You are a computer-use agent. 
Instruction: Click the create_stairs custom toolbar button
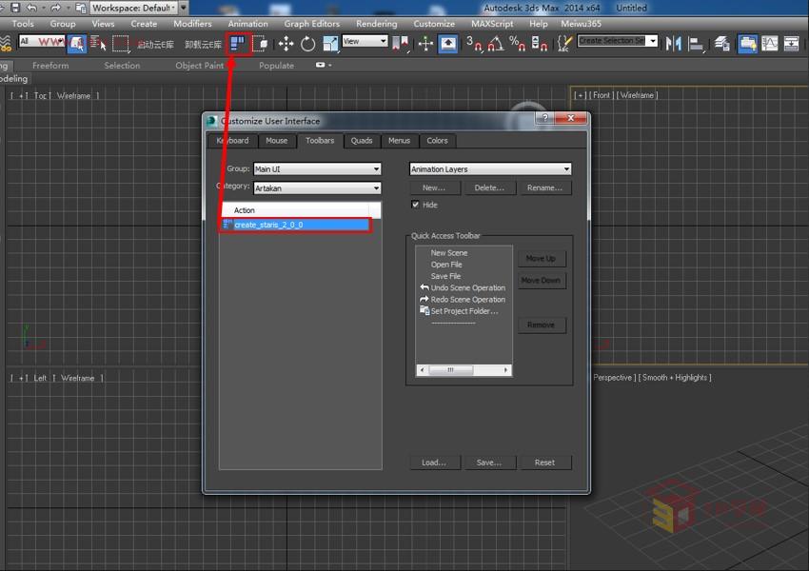point(238,44)
